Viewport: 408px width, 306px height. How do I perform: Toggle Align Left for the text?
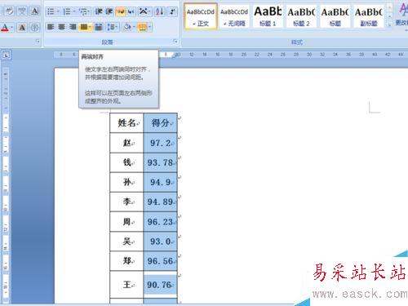tap(51, 27)
